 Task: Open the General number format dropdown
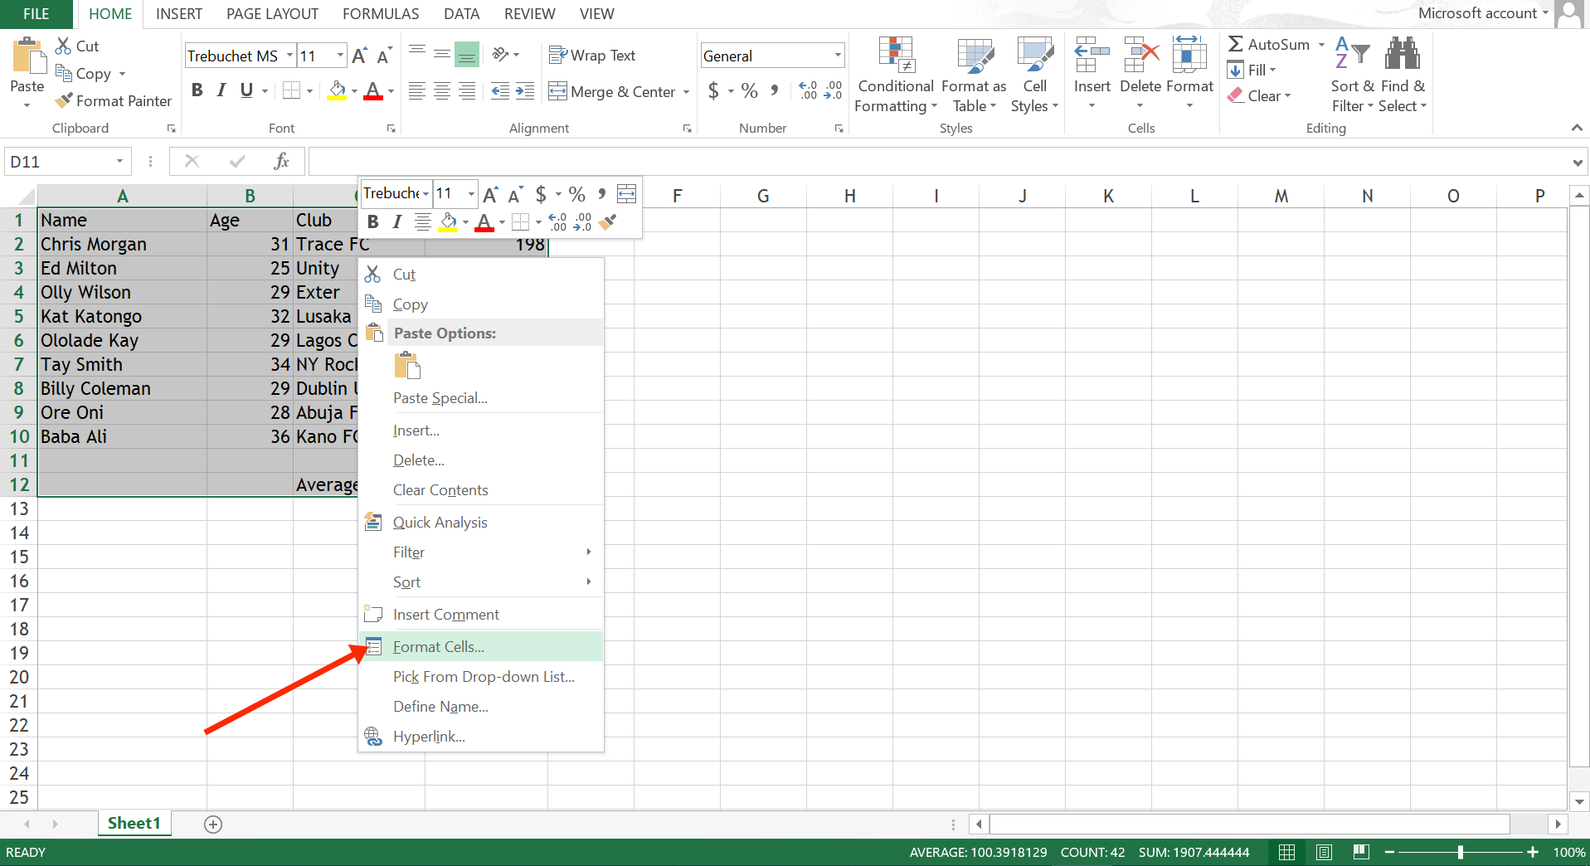[835, 55]
